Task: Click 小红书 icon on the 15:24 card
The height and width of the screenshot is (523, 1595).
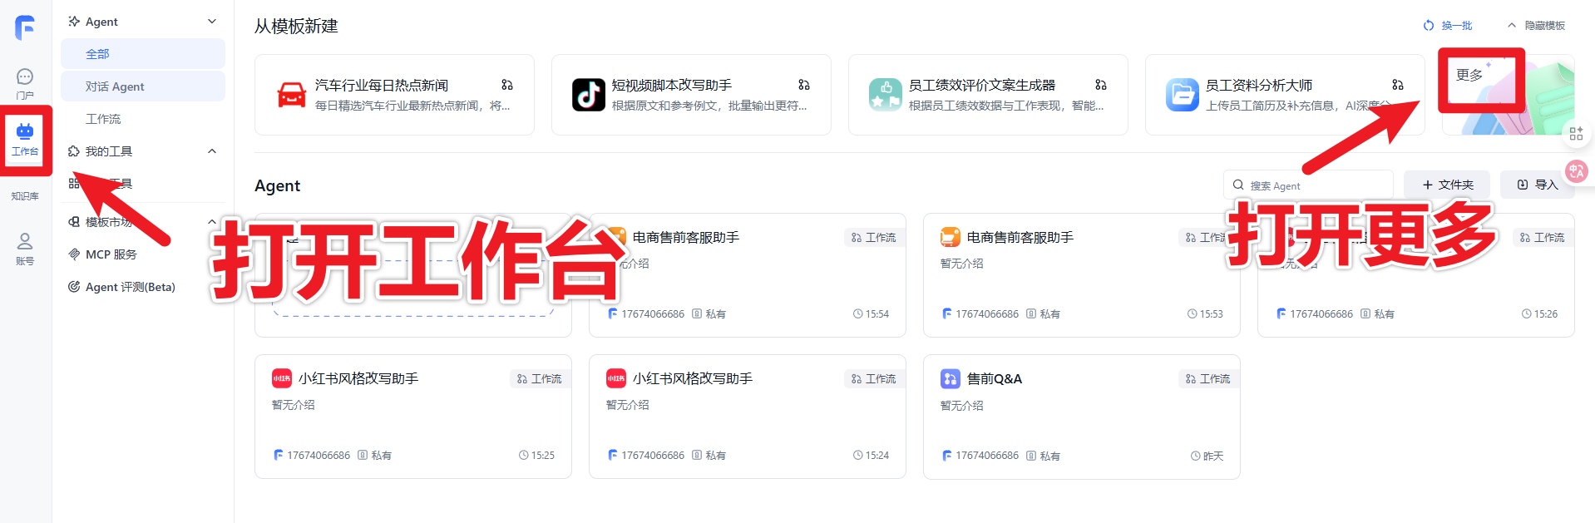Action: pyautogui.click(x=616, y=378)
